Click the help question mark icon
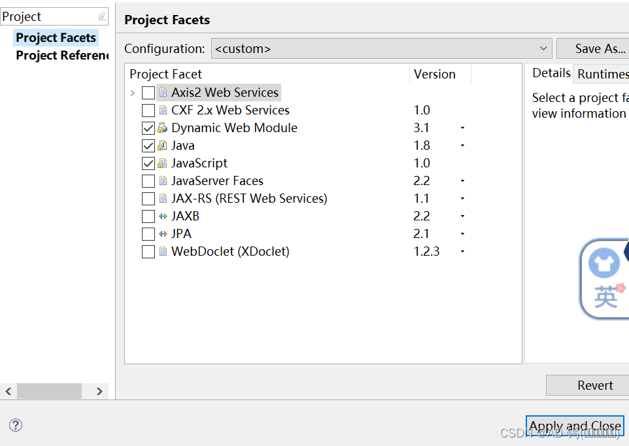This screenshot has width=629, height=446. click(16, 425)
